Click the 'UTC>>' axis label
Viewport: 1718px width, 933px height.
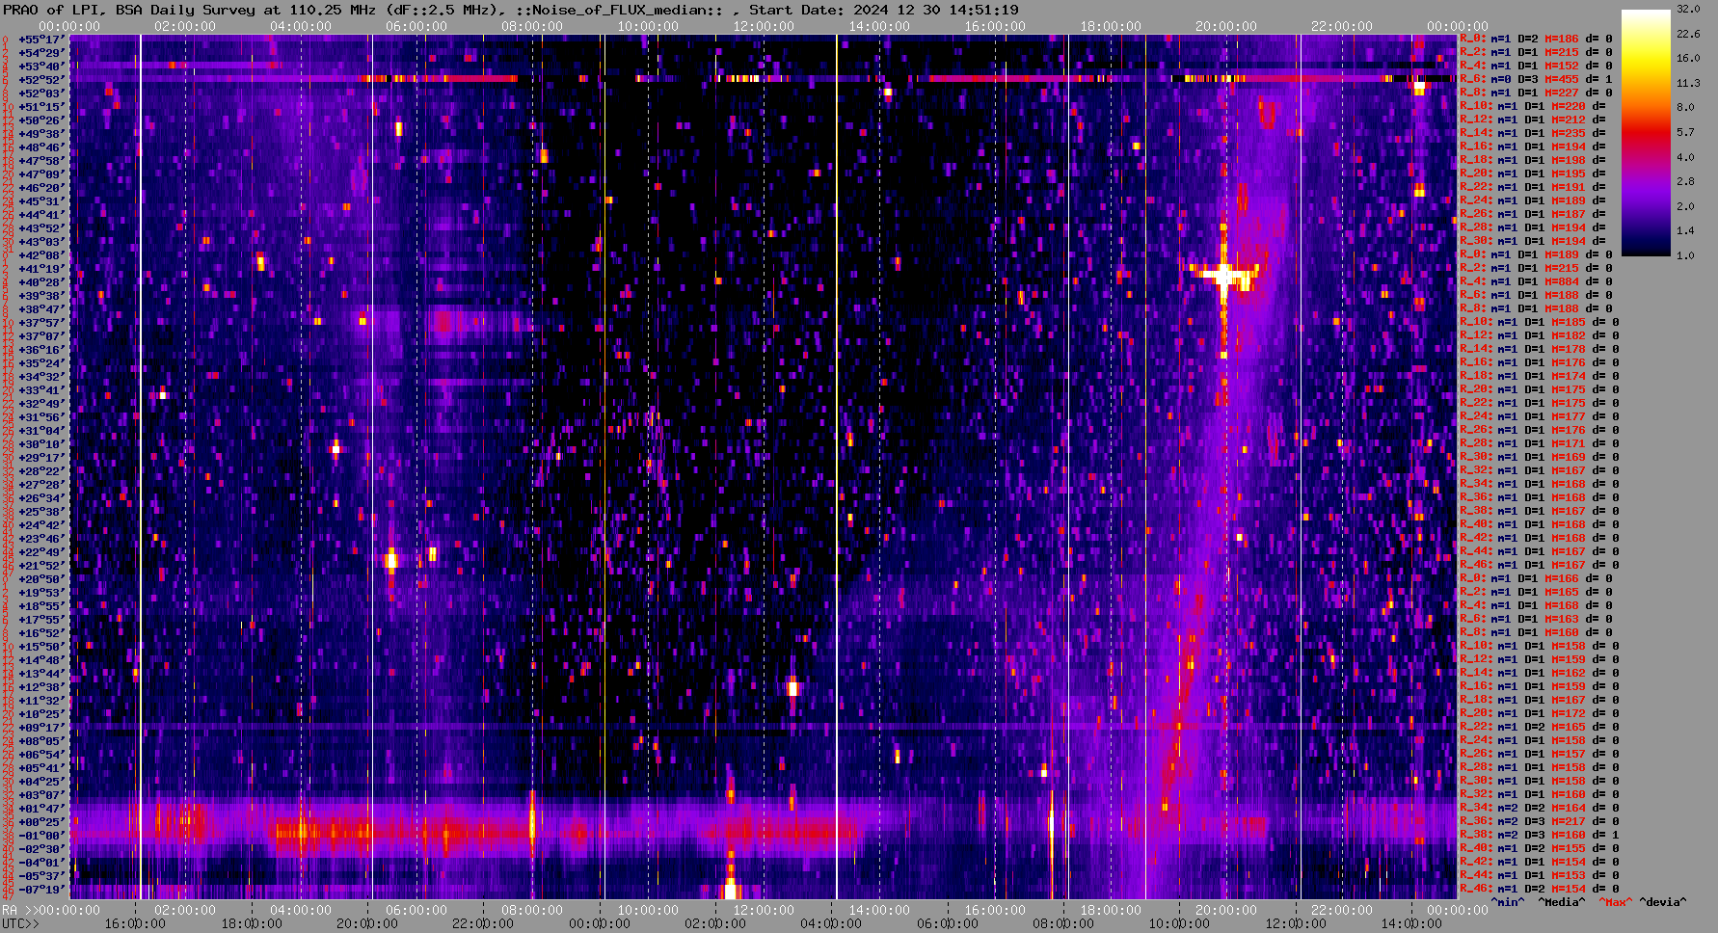20,923
